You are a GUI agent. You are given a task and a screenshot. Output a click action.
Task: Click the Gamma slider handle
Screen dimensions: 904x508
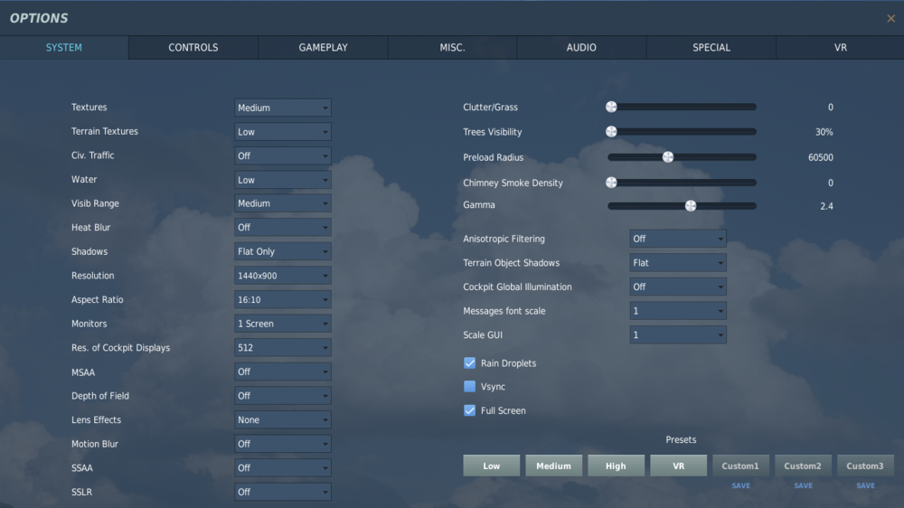click(x=690, y=206)
